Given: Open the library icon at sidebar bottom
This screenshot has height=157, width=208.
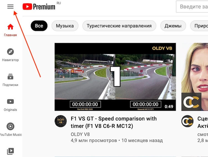Looking at the screenshot, I should tap(10, 151).
